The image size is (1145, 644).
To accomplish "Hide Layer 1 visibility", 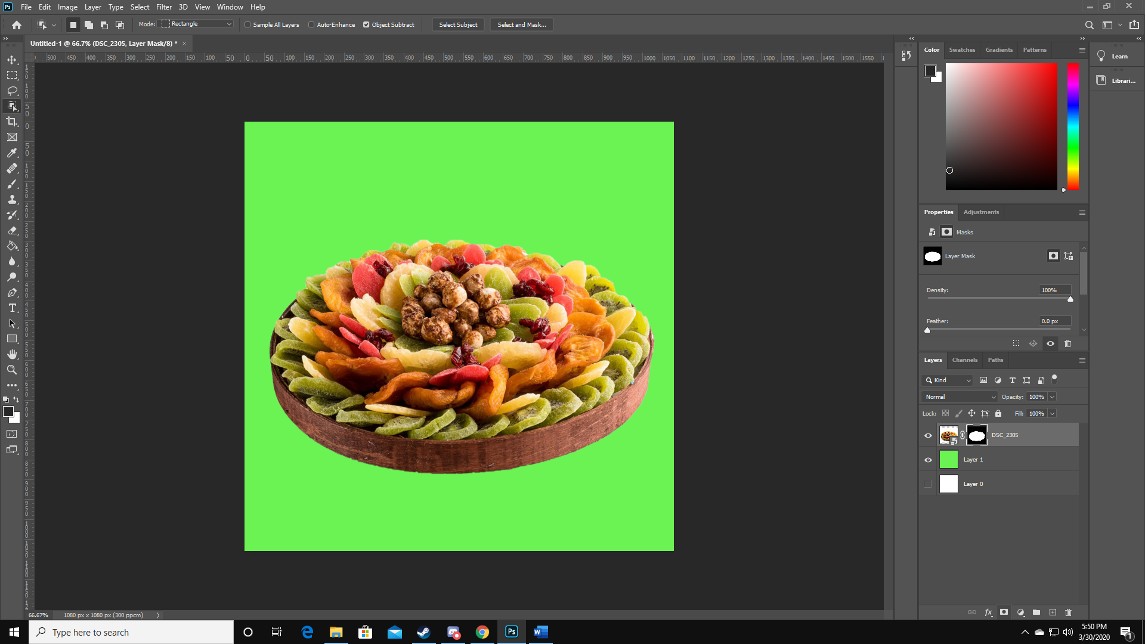I will click(928, 460).
